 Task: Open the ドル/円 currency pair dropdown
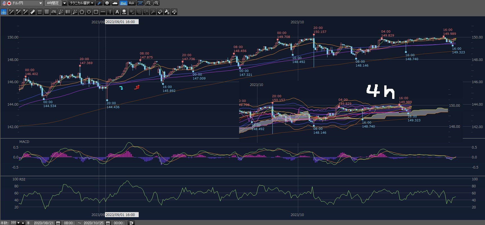[41, 3]
